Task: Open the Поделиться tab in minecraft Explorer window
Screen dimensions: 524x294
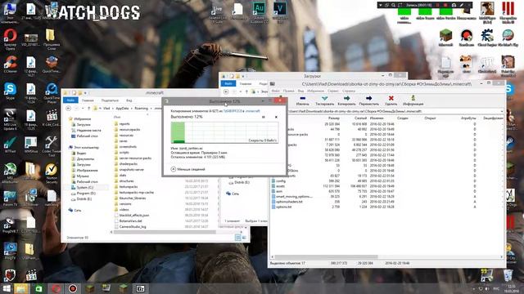Action: (x=110, y=100)
